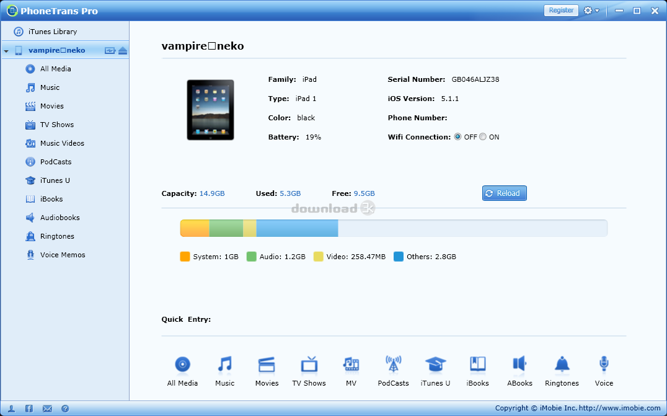The image size is (667, 416).
Task: Collapse the vampire neko device tree
Action: pos(6,51)
